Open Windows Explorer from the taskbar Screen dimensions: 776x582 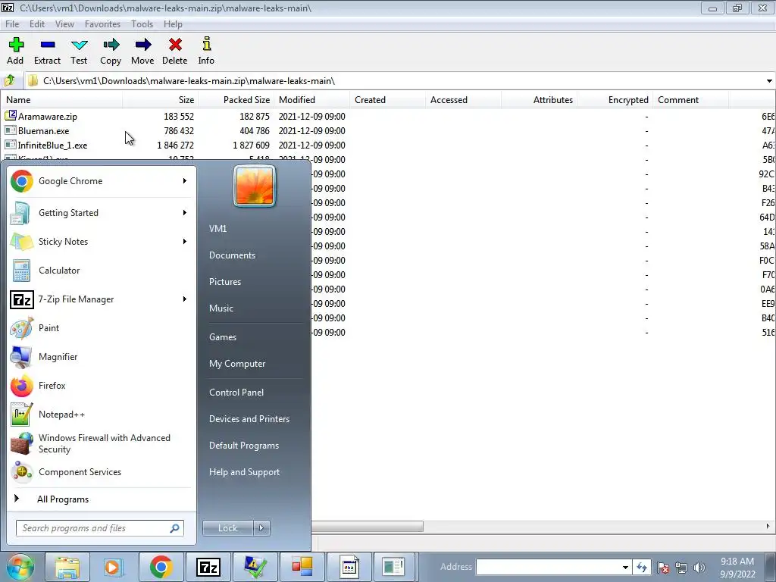(67, 567)
